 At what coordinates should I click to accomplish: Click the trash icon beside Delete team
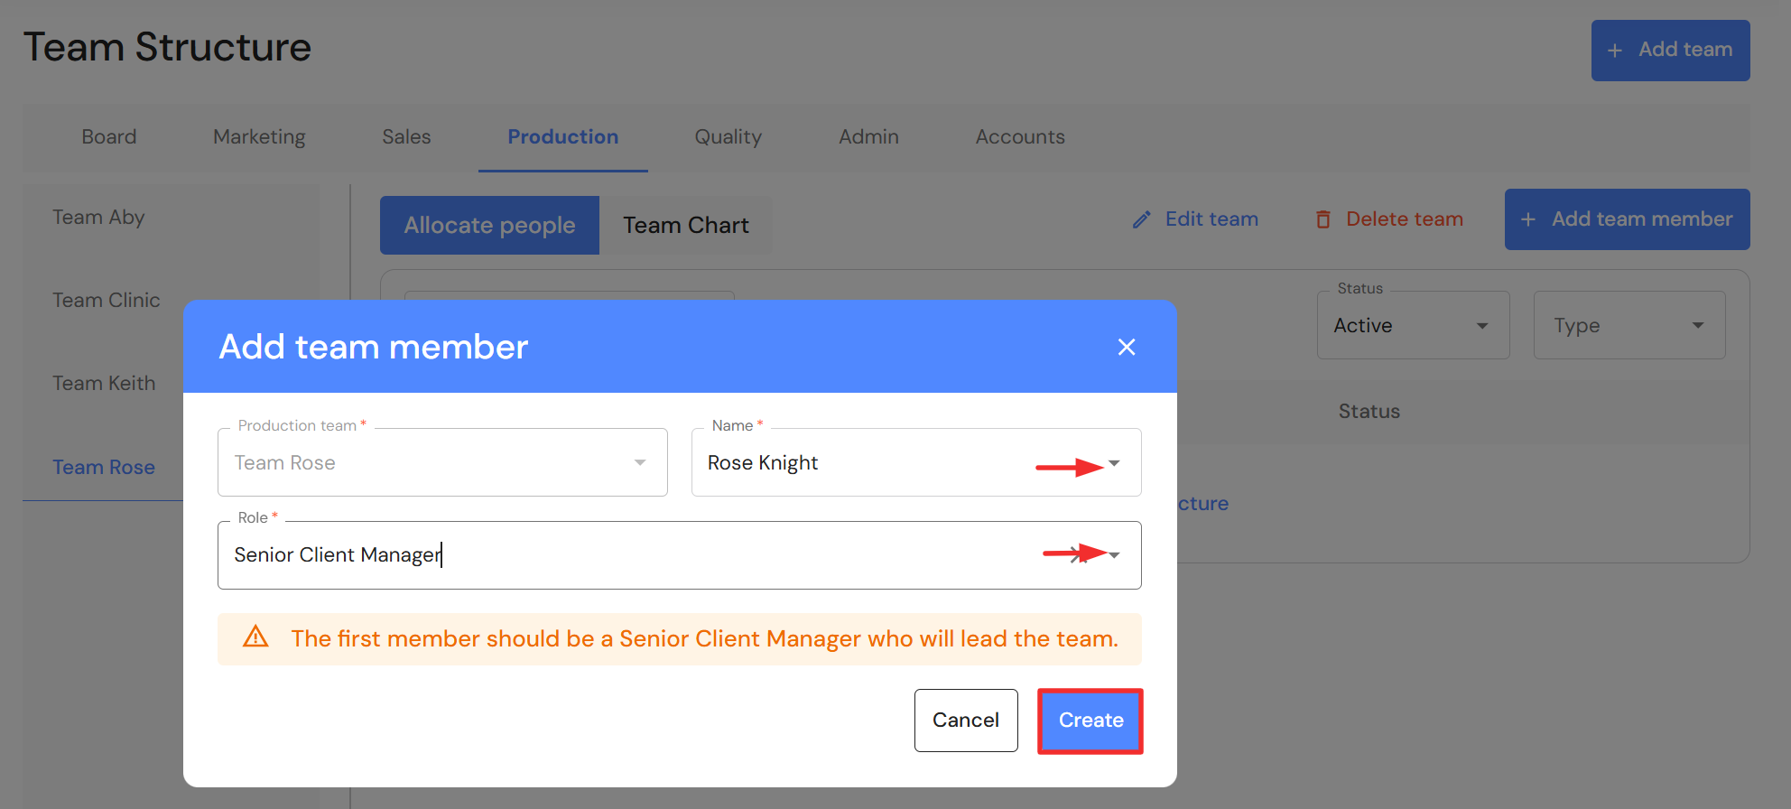[1323, 219]
